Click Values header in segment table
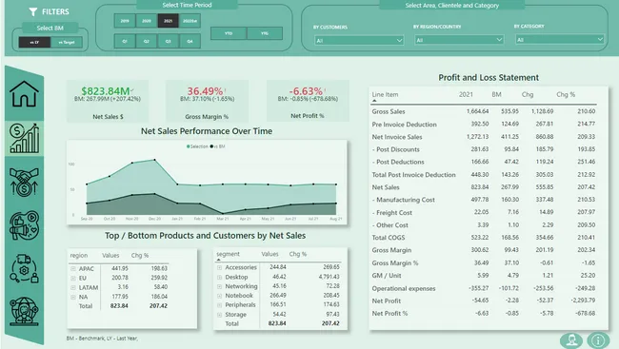619x349 pixels. pos(270,254)
